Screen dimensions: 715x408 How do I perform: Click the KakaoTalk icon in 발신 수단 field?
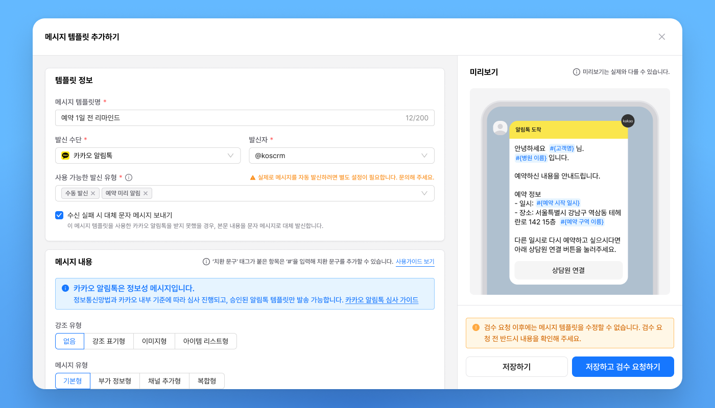[x=65, y=156]
